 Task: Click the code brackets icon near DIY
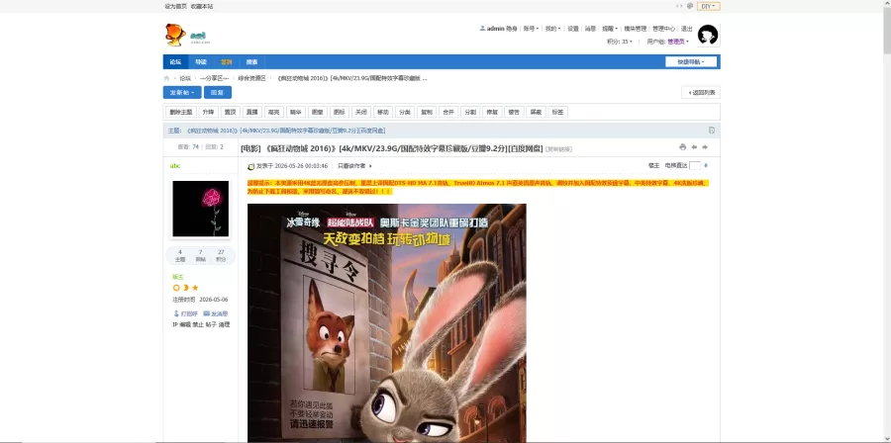click(x=679, y=6)
